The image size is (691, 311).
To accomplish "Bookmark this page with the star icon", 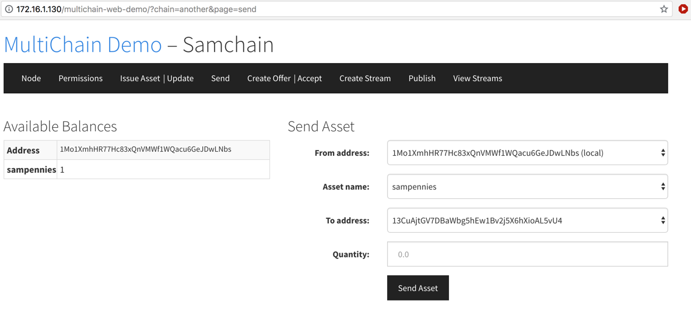I will (x=664, y=9).
